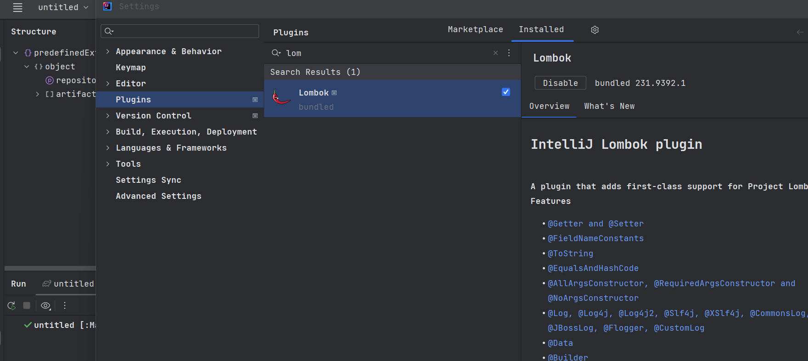This screenshot has height=361, width=808.
Task: Clear the plugin search text
Action: 496,53
